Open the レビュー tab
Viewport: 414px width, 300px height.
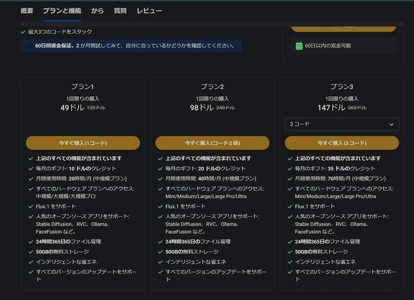(149, 11)
